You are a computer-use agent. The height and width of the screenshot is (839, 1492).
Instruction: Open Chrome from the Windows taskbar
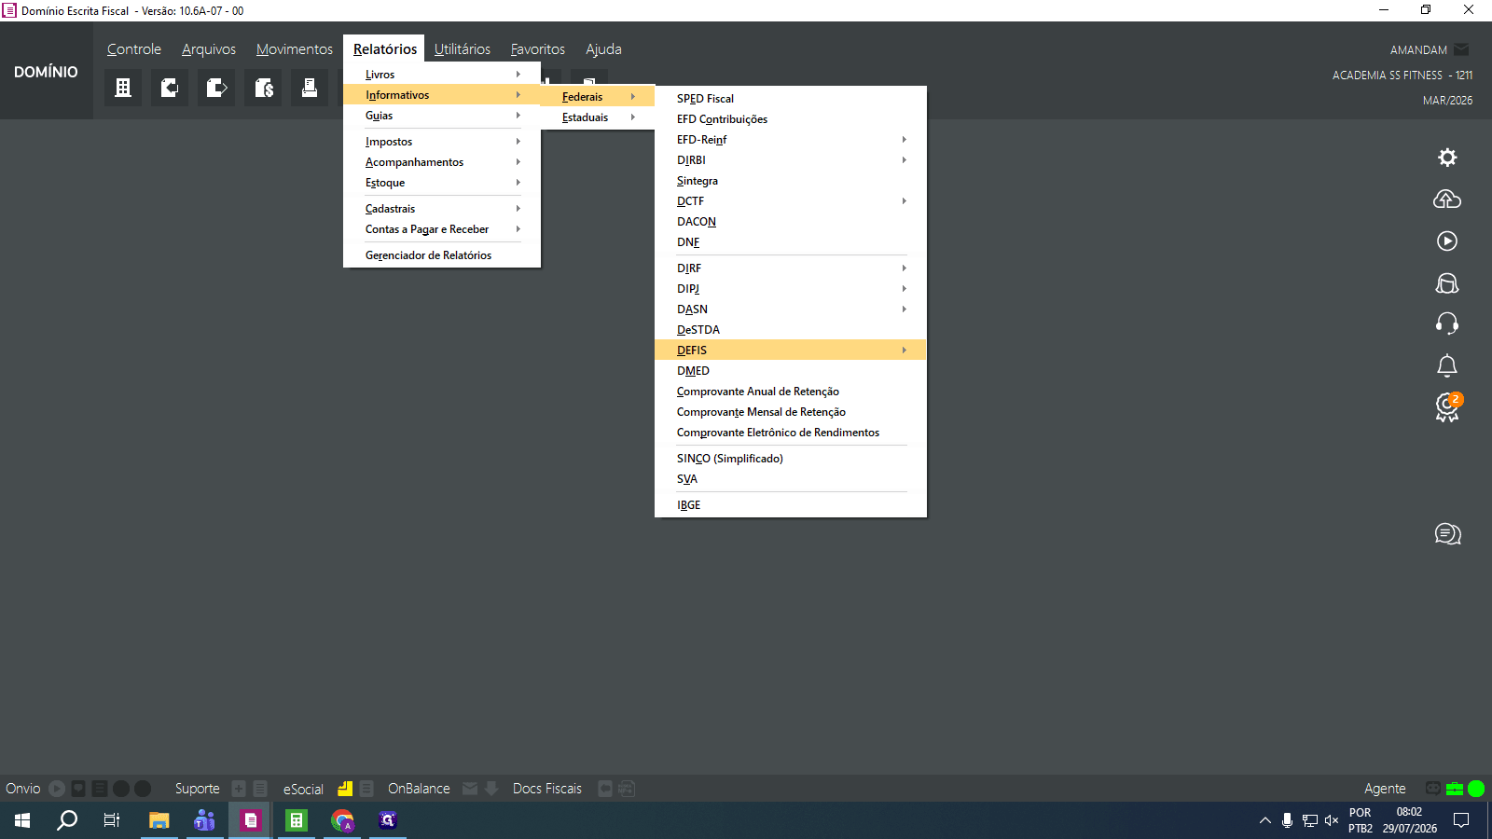tap(343, 820)
